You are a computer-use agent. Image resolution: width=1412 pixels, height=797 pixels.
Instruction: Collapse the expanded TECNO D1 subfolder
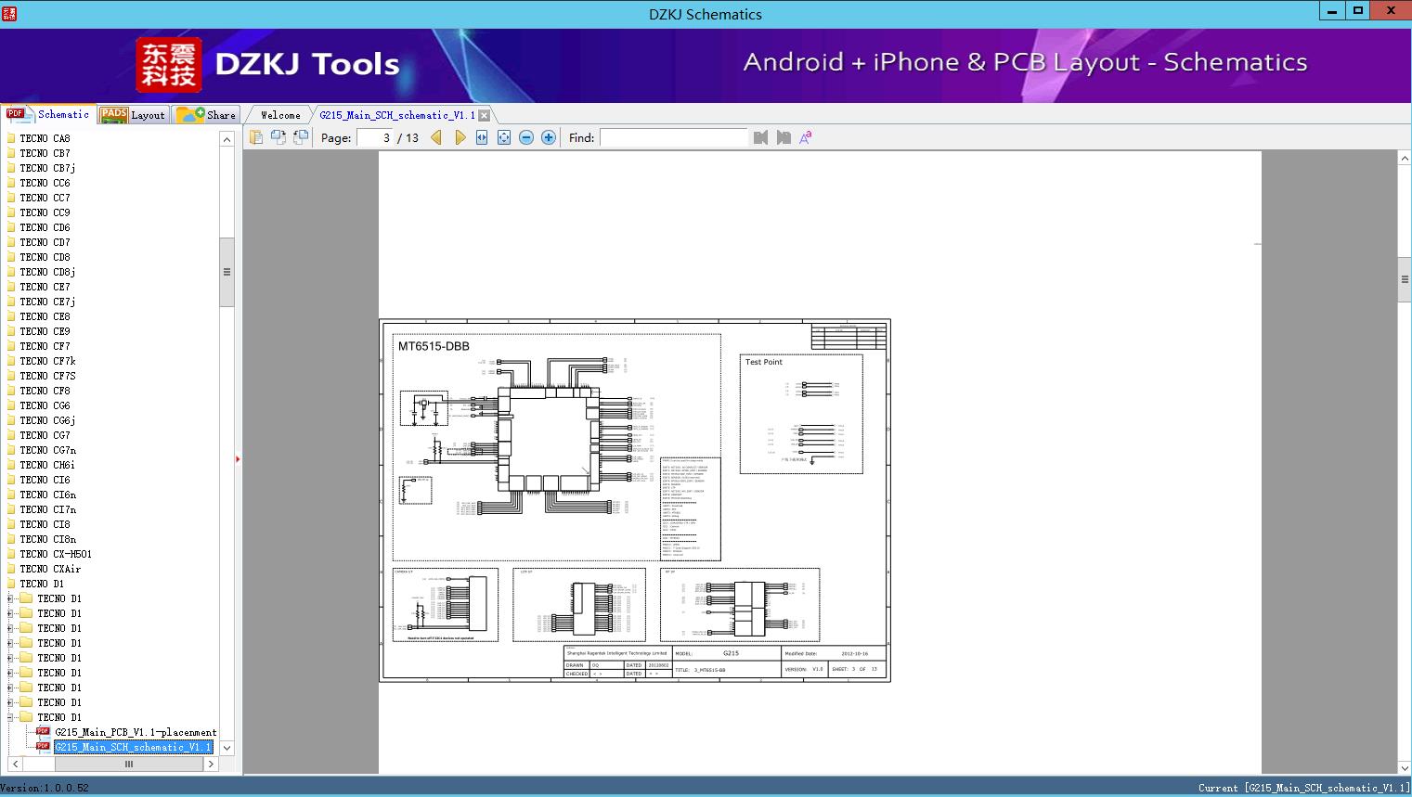[10, 717]
